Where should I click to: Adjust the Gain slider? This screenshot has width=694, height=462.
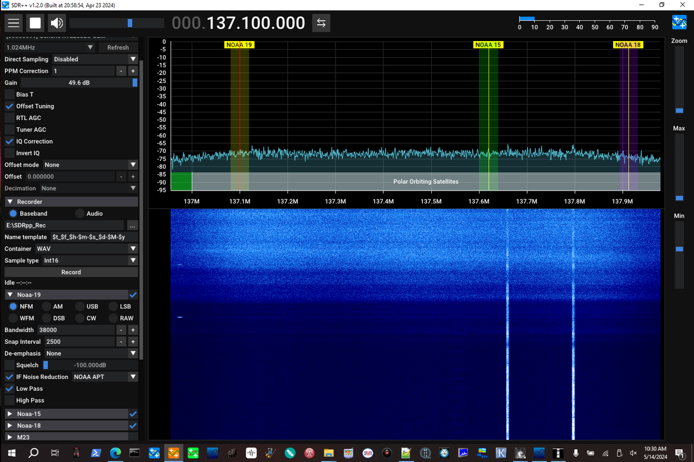[x=79, y=83]
